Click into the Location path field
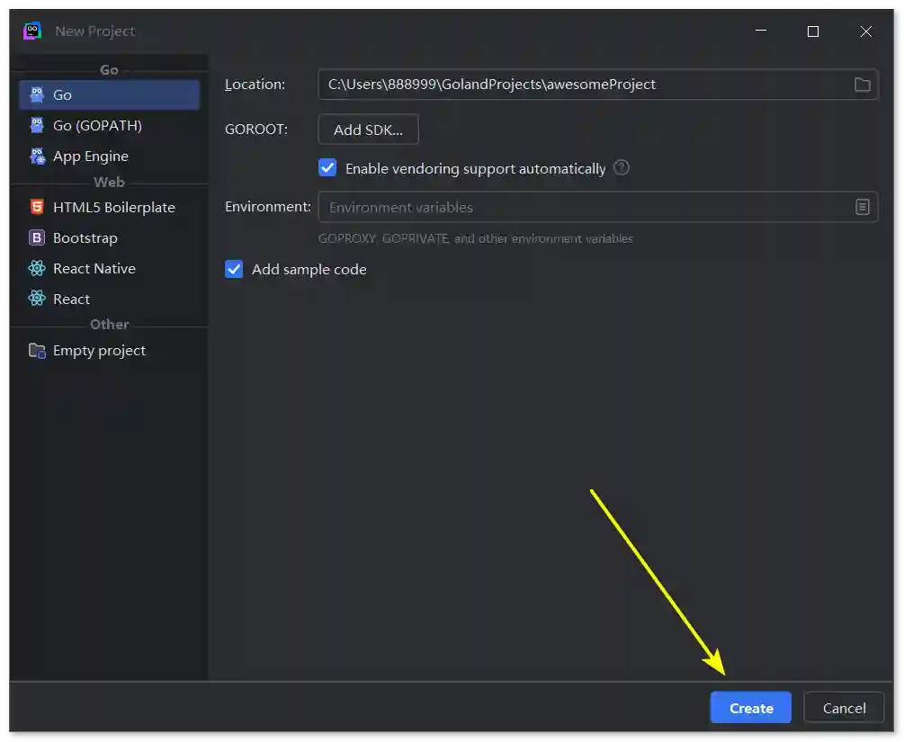This screenshot has width=904, height=742. tap(576, 85)
